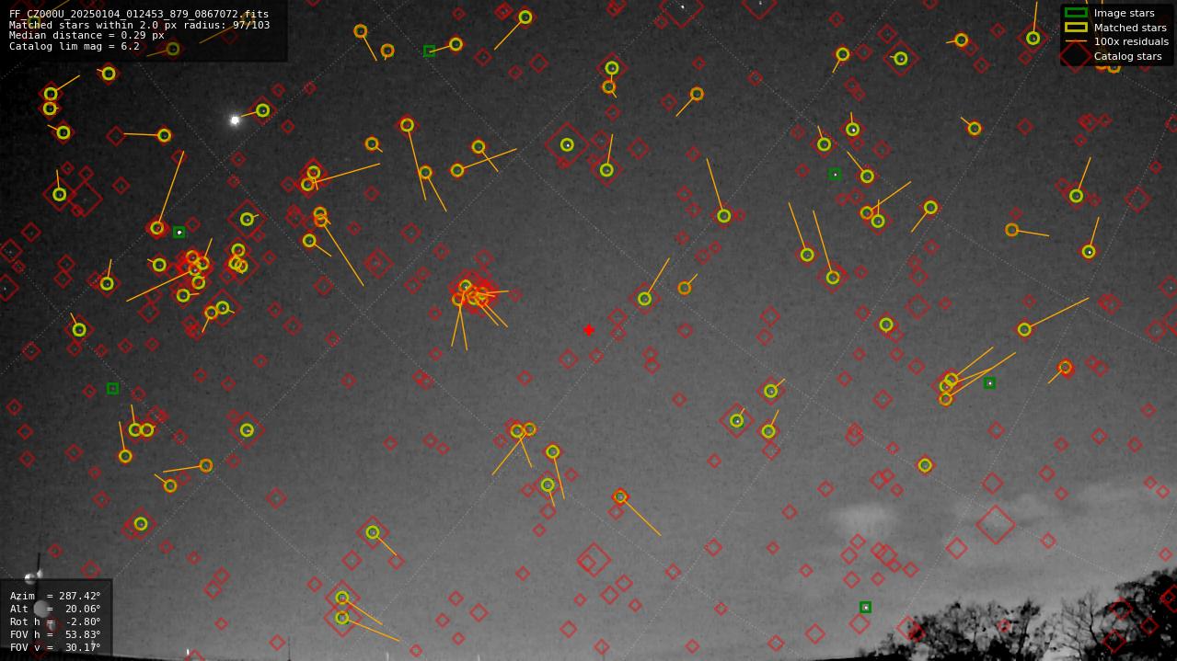Click the 'Matched stars' legend label
Screen dimensions: 1177x661
1130,28
